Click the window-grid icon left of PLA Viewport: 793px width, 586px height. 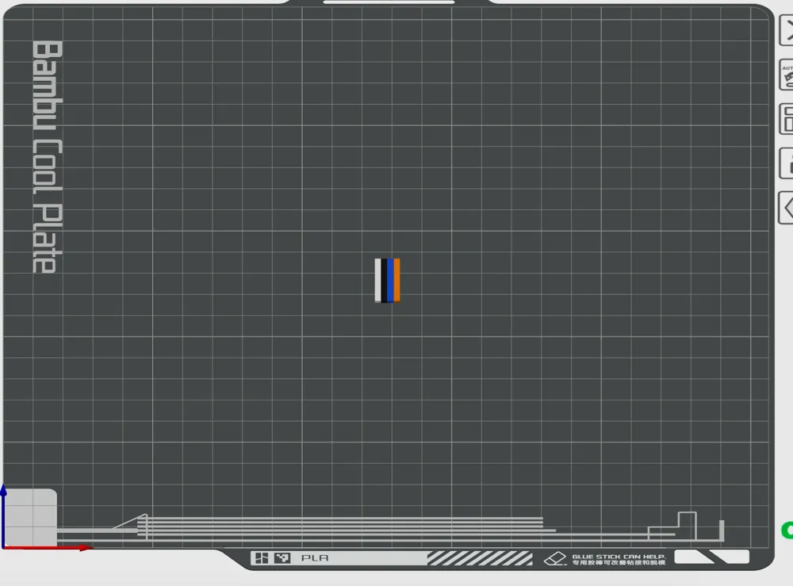pyautogui.click(x=260, y=558)
